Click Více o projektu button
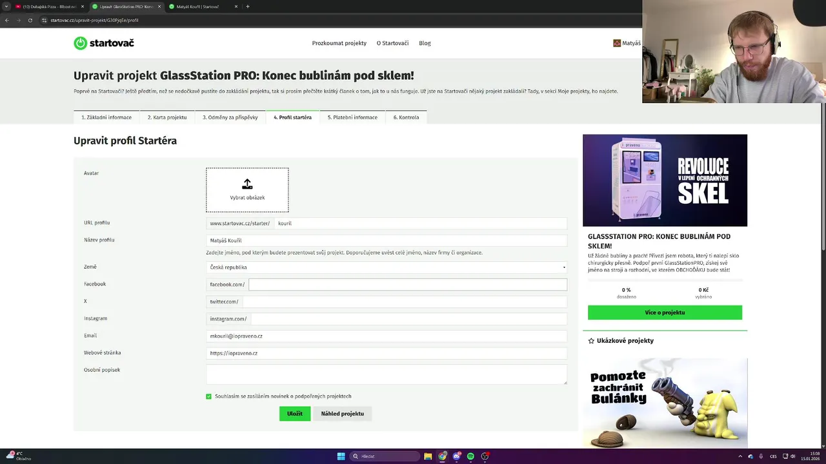Viewport: 826px width, 464px height. (665, 313)
